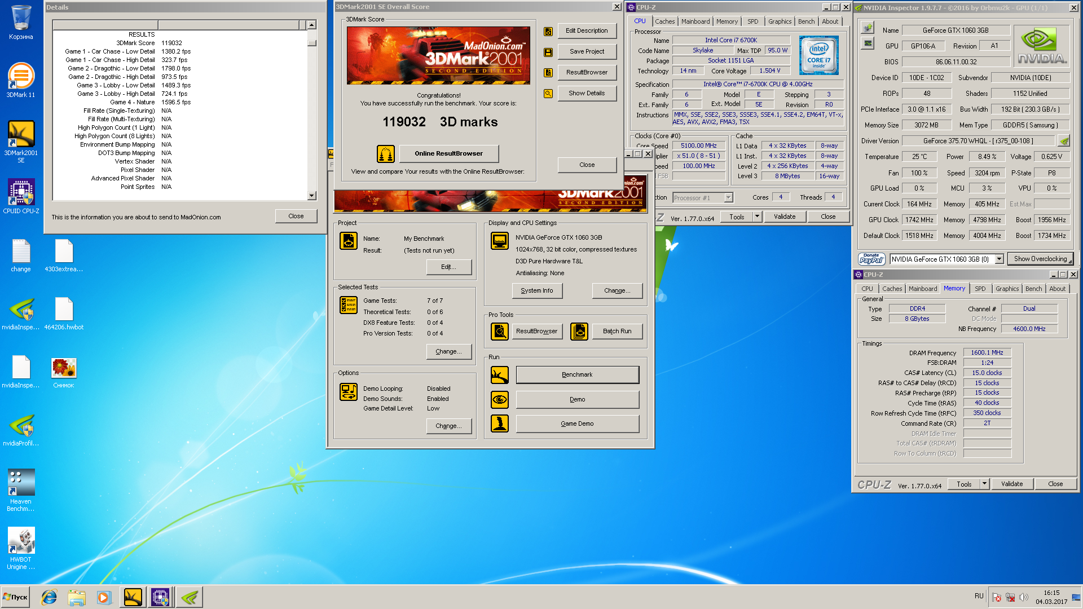Expand Tools dropdown arrow in upper CPU-Z window
1083x609 pixels.
pyautogui.click(x=757, y=217)
